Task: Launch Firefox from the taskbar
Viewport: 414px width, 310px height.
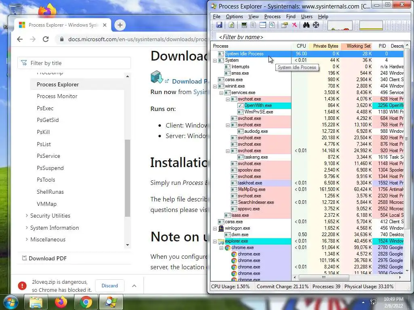Action: click(61, 302)
